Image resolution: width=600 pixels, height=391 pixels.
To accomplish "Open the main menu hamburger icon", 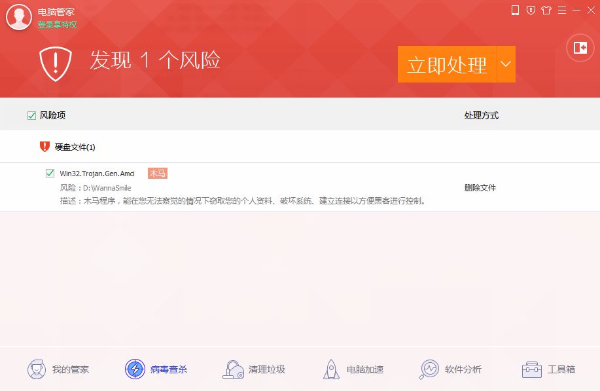I will [x=562, y=10].
